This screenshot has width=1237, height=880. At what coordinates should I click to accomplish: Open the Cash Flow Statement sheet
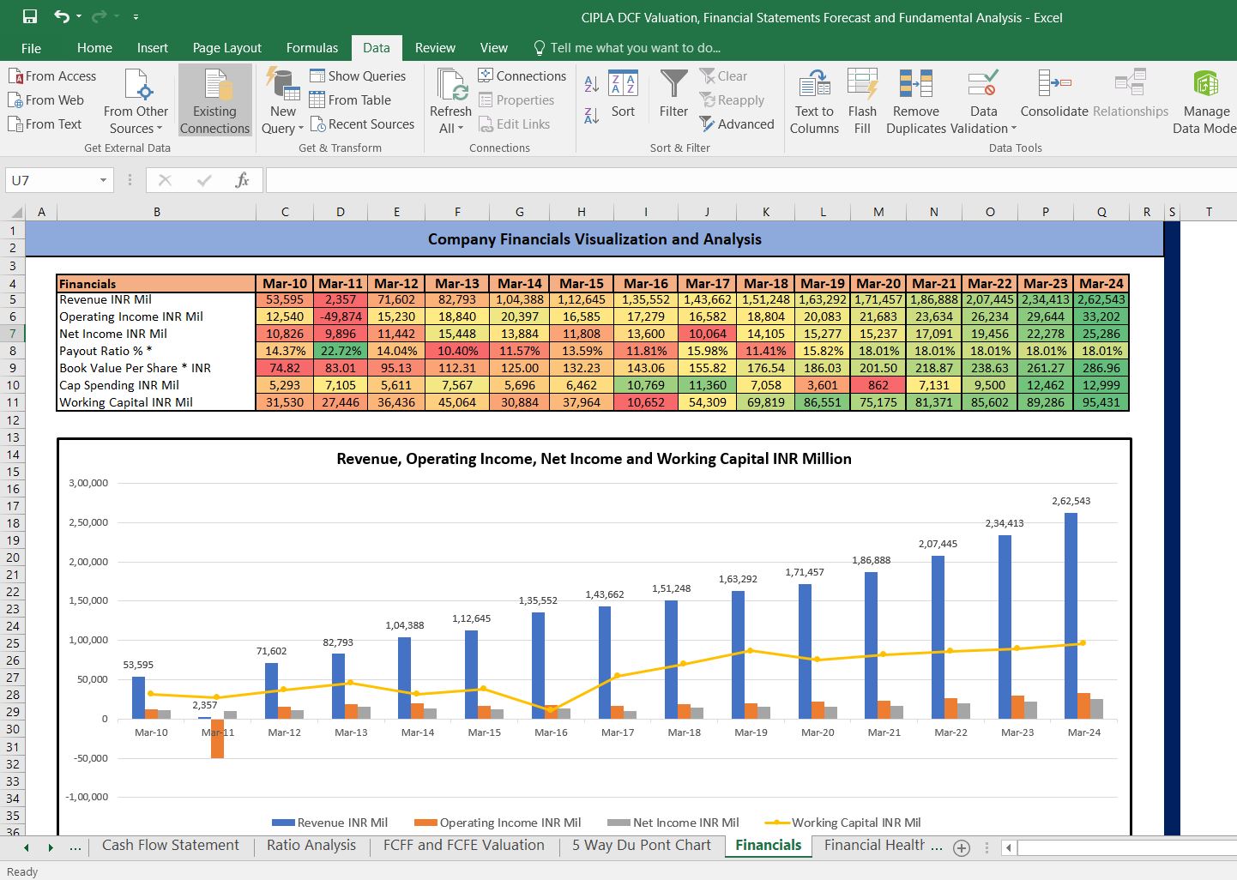click(x=171, y=846)
